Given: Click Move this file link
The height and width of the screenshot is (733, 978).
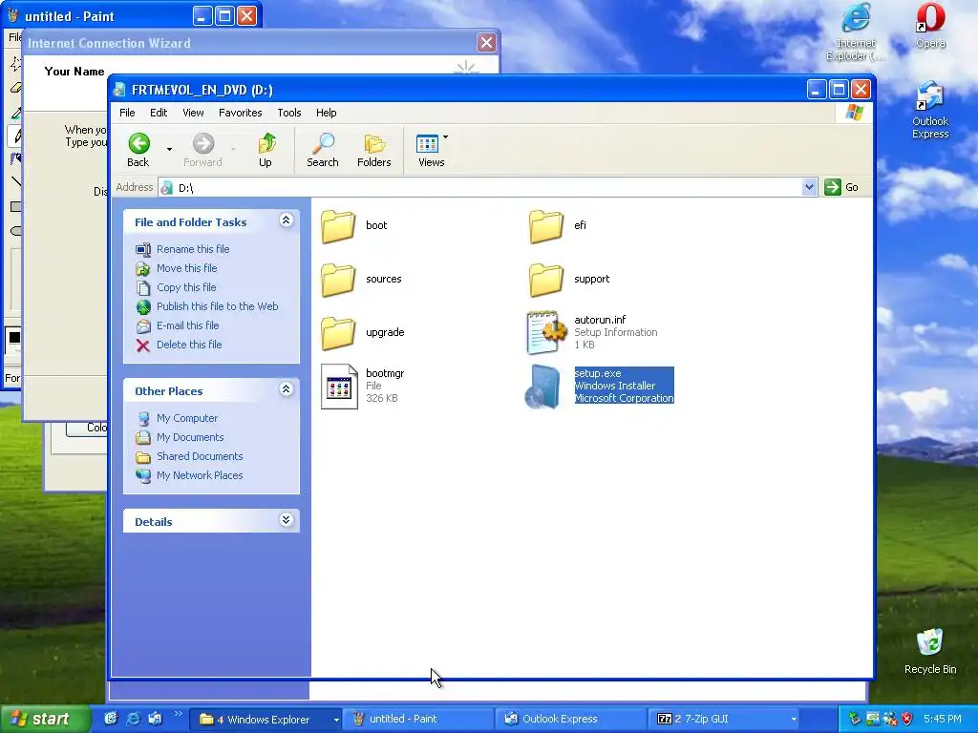Looking at the screenshot, I should (186, 268).
